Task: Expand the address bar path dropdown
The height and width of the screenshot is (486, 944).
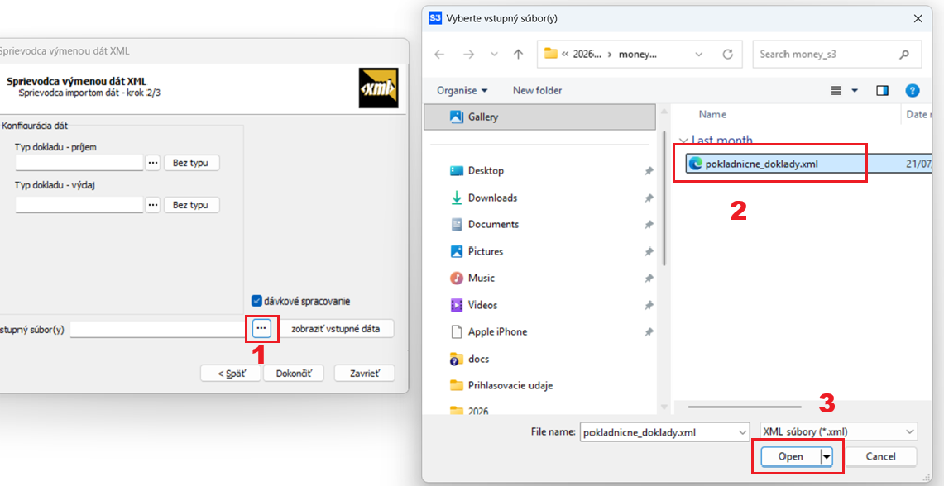Action: [x=699, y=54]
